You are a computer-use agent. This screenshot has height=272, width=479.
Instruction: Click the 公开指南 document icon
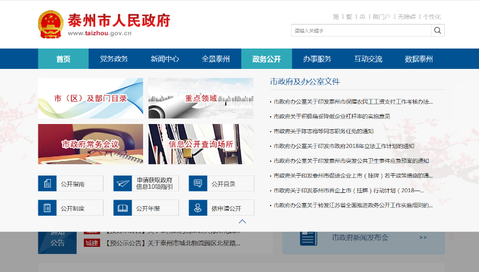46,183
